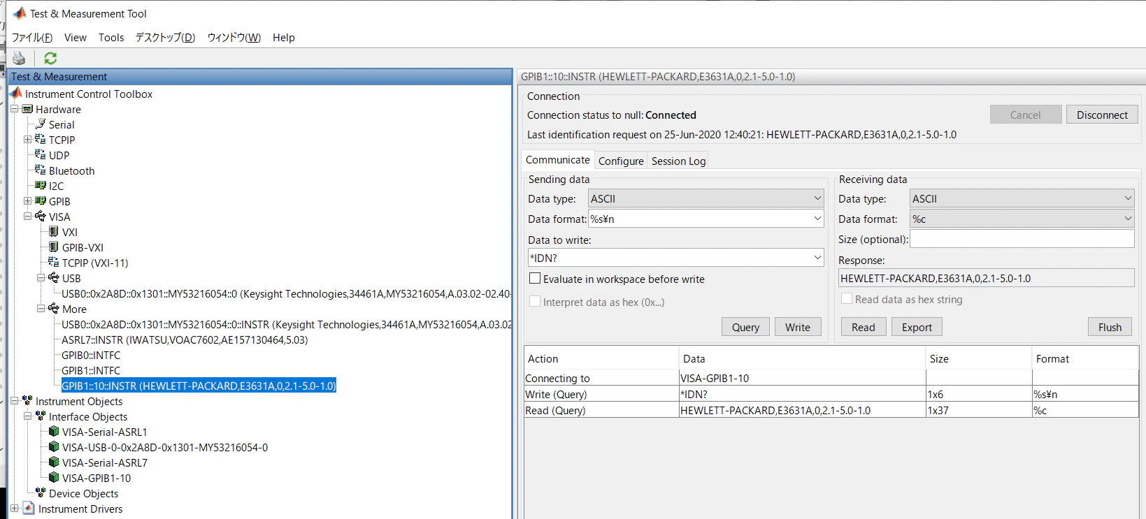Click the VISA node icon
This screenshot has width=1146, height=519.
tap(41, 217)
